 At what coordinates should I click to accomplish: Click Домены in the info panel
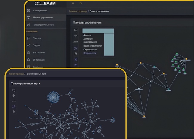point(87,35)
